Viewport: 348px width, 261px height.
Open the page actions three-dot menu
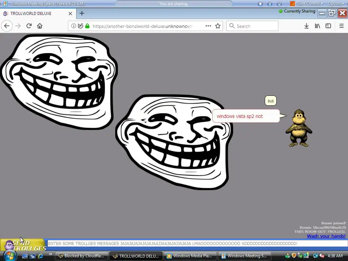pyautogui.click(x=208, y=26)
